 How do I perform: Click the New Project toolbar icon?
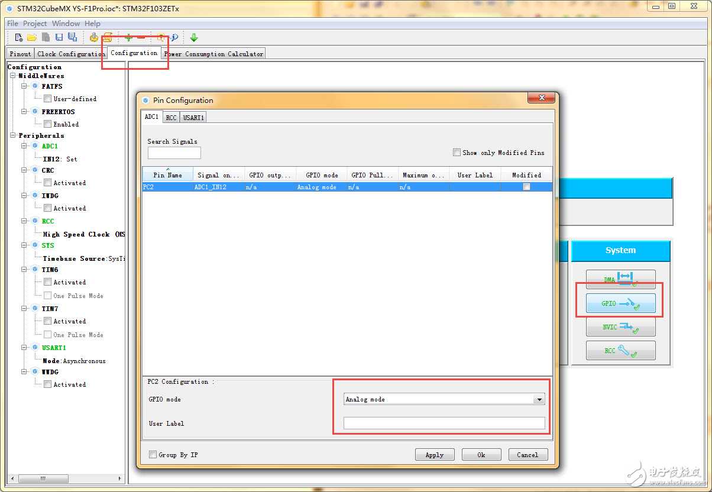pos(19,37)
